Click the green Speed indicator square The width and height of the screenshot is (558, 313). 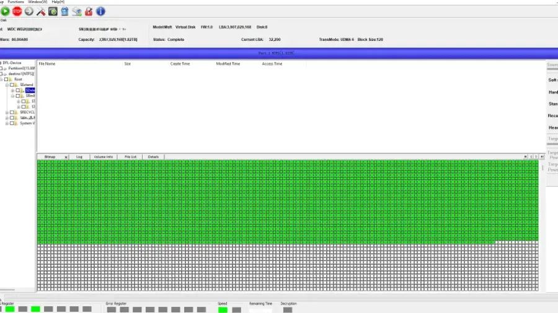(222, 309)
